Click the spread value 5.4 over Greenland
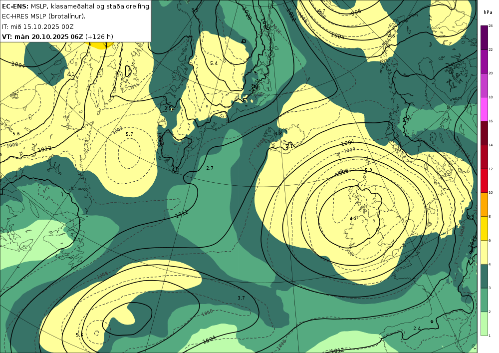This screenshot has width=499, height=353. point(214,63)
